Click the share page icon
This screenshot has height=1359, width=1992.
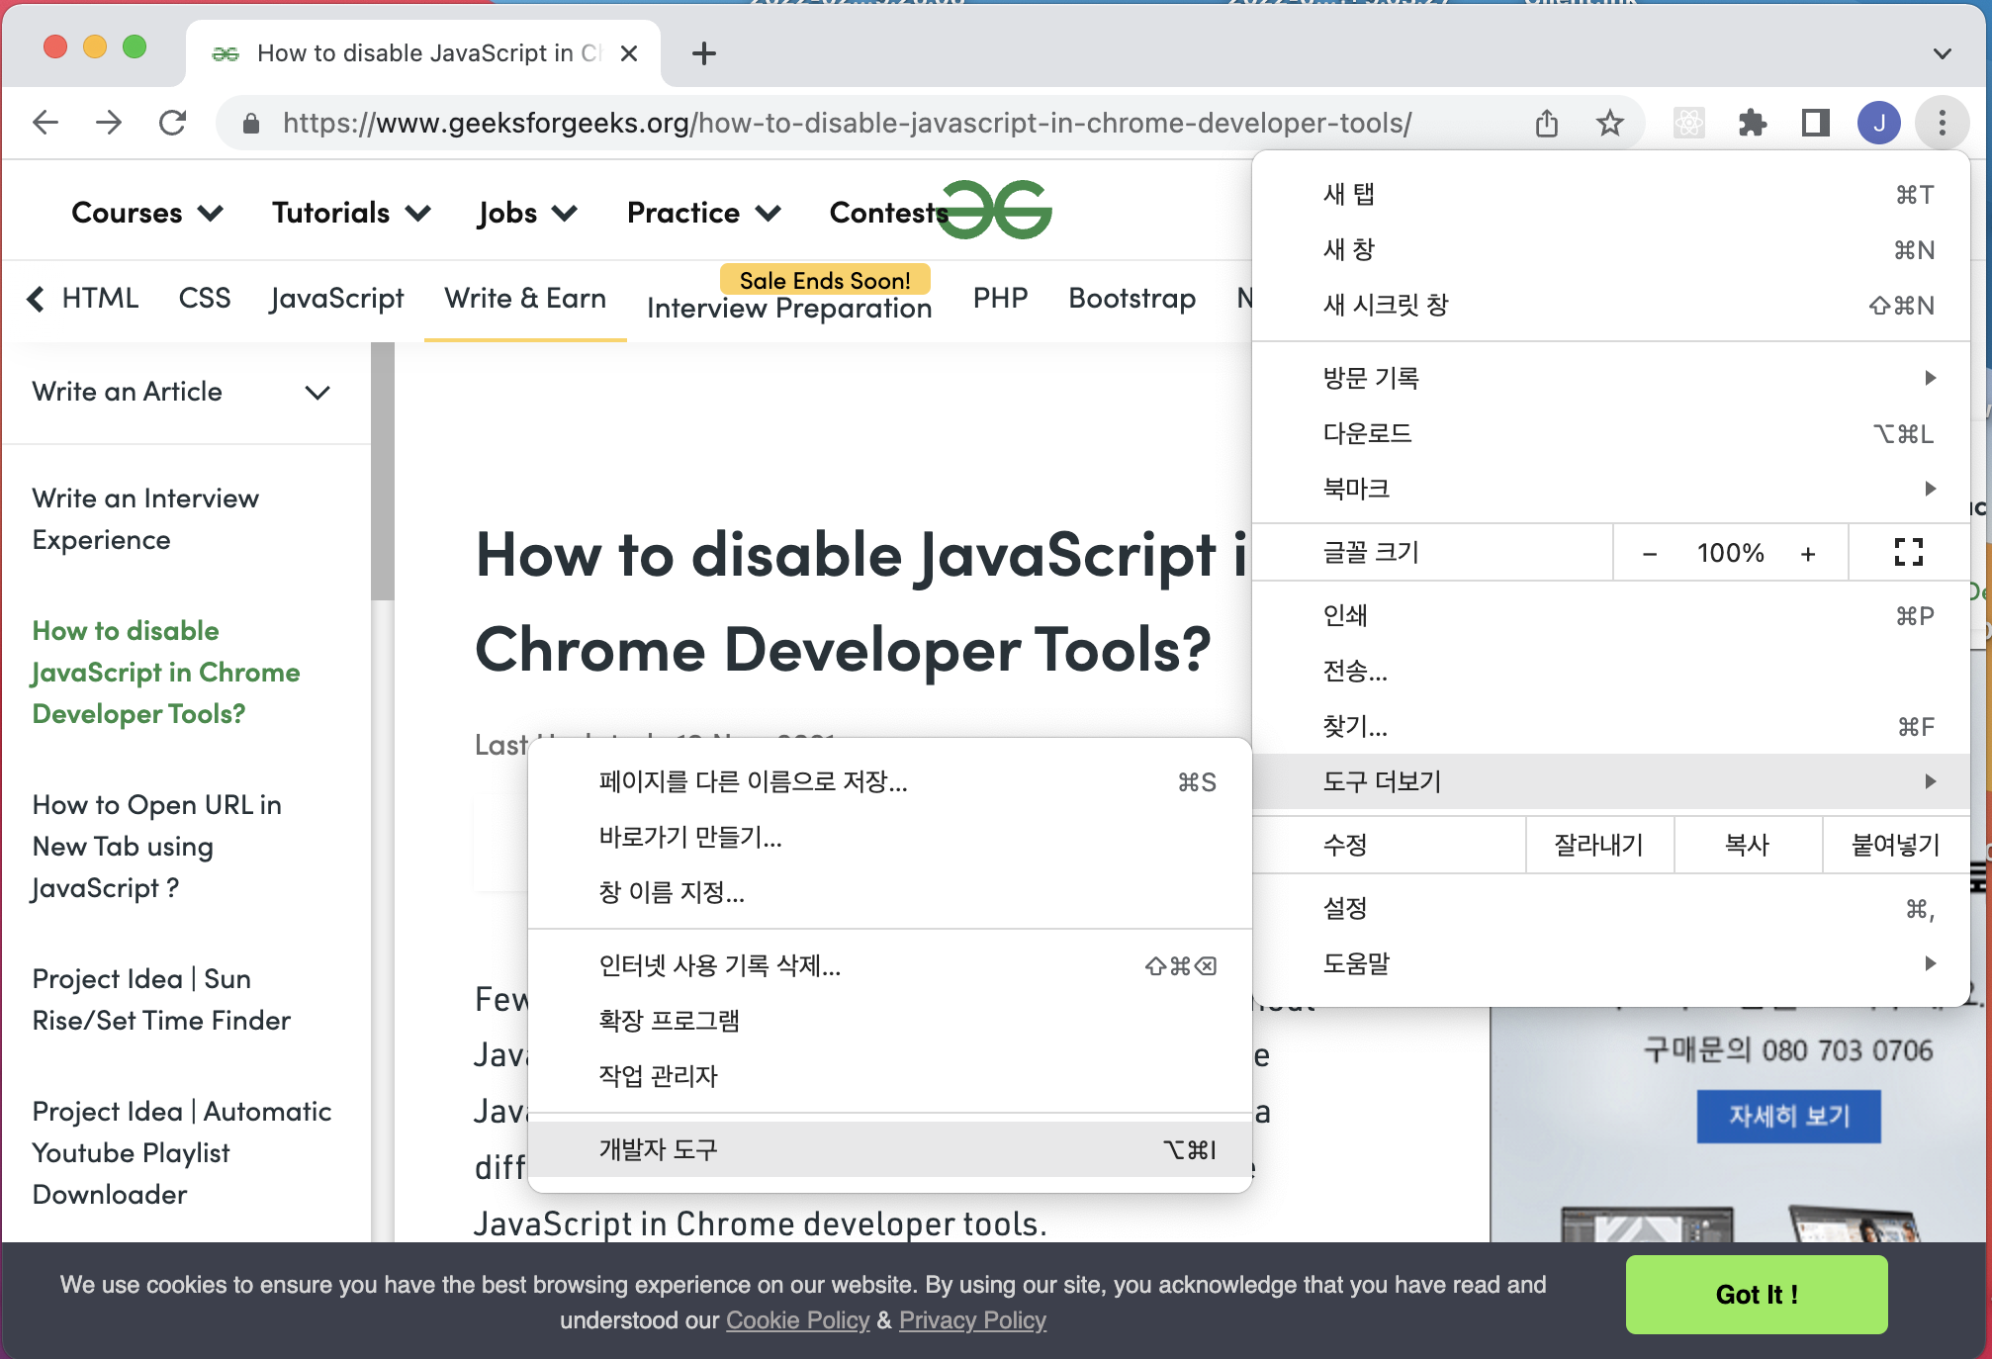(x=1546, y=123)
